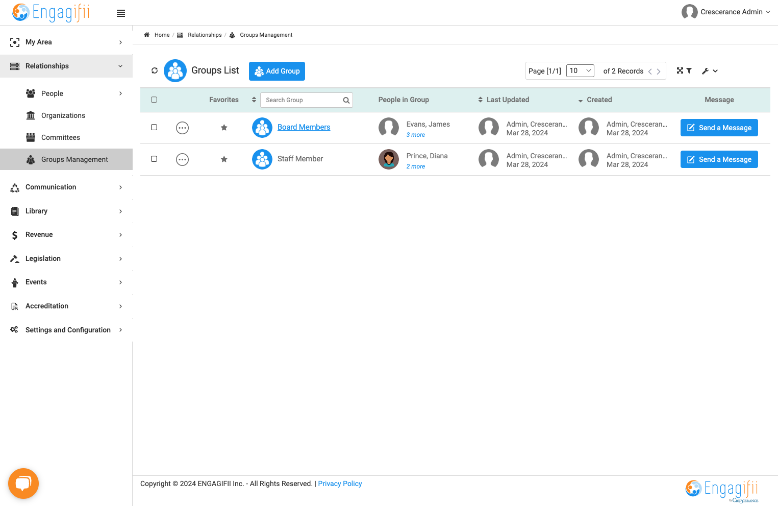Send a Message to Board Members
The width and height of the screenshot is (778, 507).
pyautogui.click(x=719, y=128)
